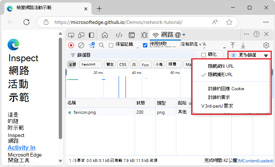Open the Elements tool code icon

119,35
